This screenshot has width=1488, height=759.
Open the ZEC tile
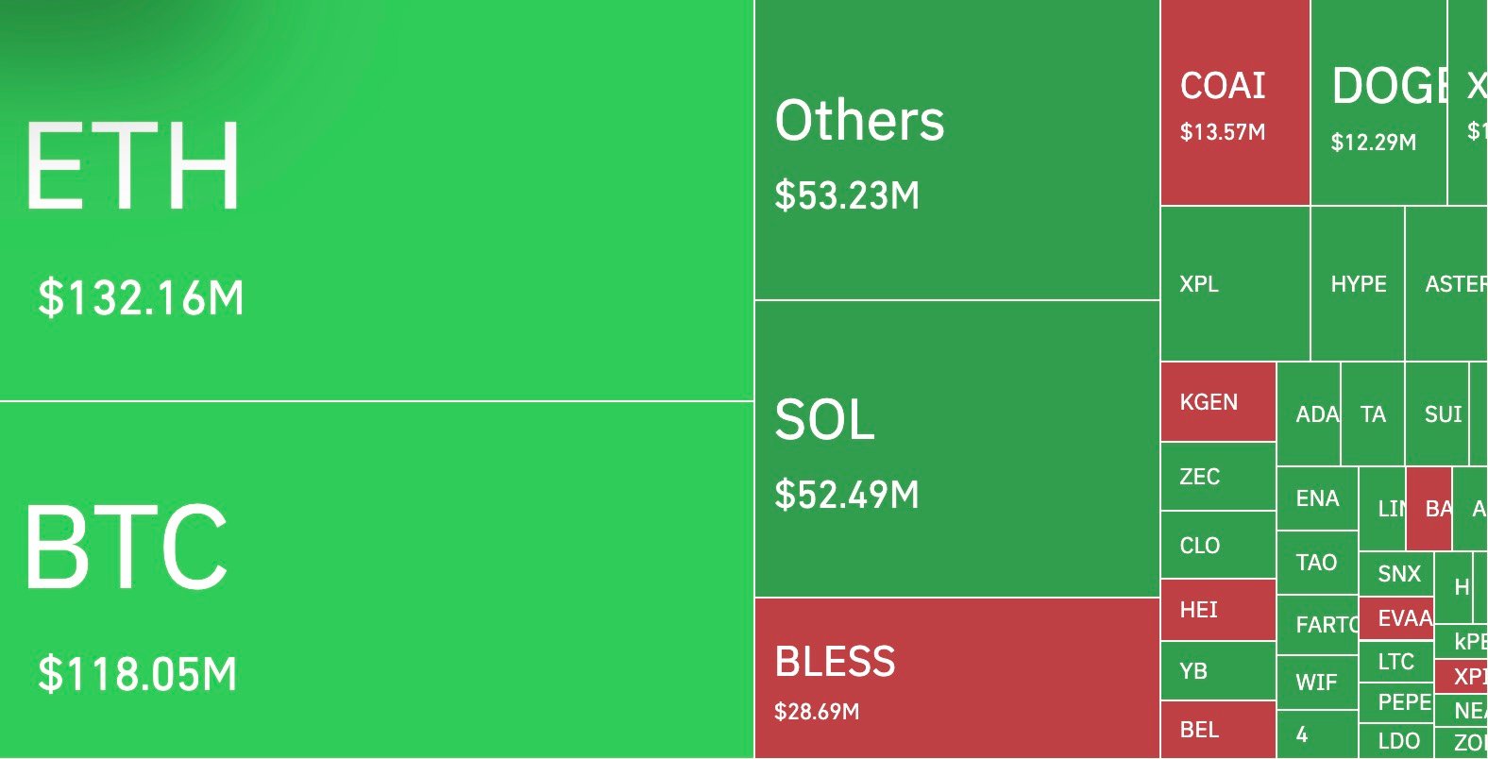tap(1218, 477)
